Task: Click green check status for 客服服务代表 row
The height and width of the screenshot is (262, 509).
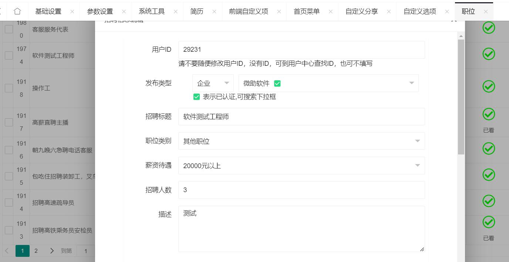Action: click(489, 28)
